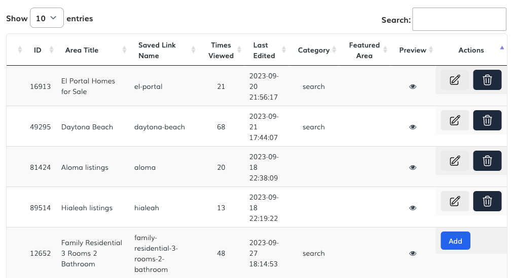Trash the Hialeah listings entry
This screenshot has height=278, width=513.
click(487, 201)
